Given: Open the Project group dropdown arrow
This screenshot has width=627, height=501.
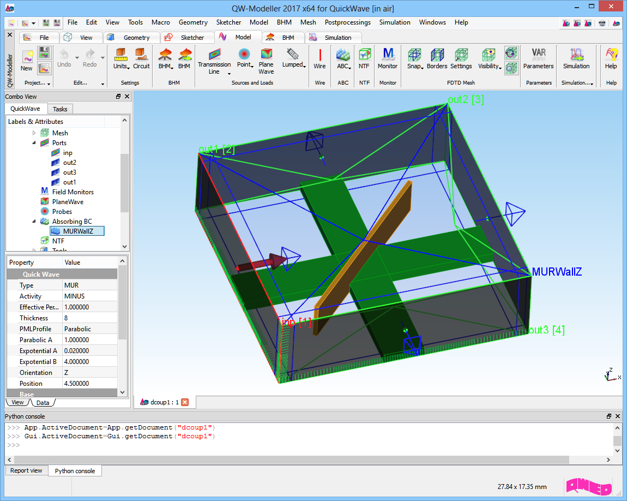Looking at the screenshot, I should [49, 83].
